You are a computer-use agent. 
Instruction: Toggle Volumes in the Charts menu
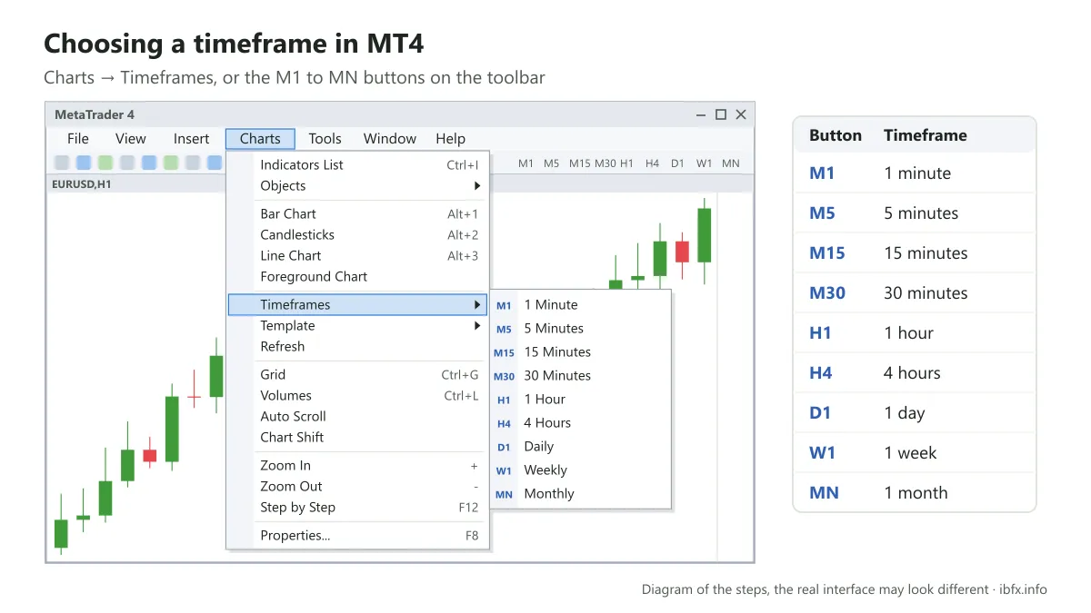pos(358,396)
